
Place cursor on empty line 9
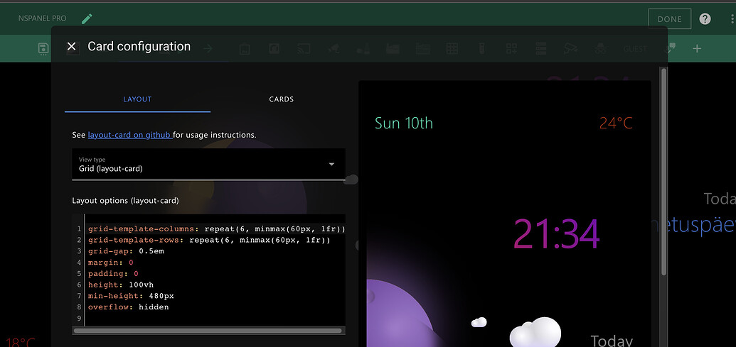tap(215, 319)
